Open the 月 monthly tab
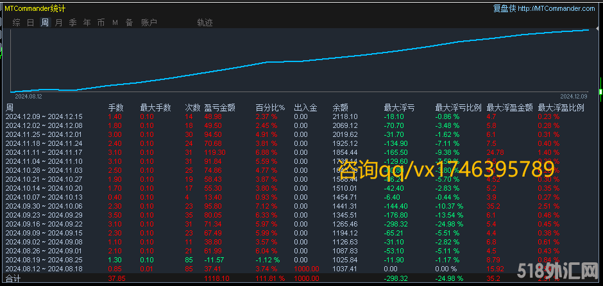This screenshot has height=286, width=603. [58, 22]
